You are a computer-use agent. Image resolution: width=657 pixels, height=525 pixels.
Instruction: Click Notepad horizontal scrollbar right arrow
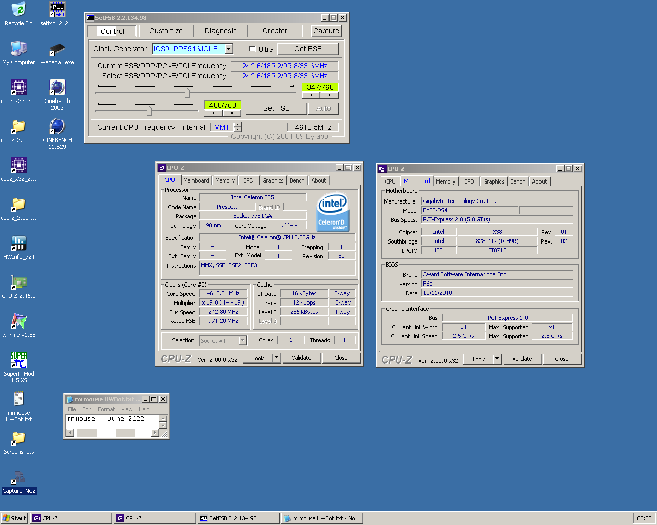155,433
